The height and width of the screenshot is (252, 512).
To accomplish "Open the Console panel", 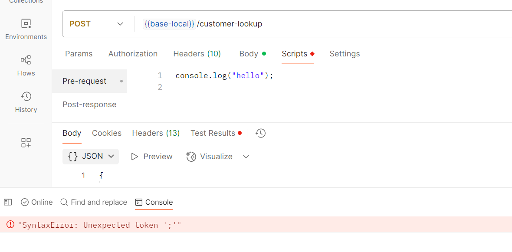I will [154, 202].
